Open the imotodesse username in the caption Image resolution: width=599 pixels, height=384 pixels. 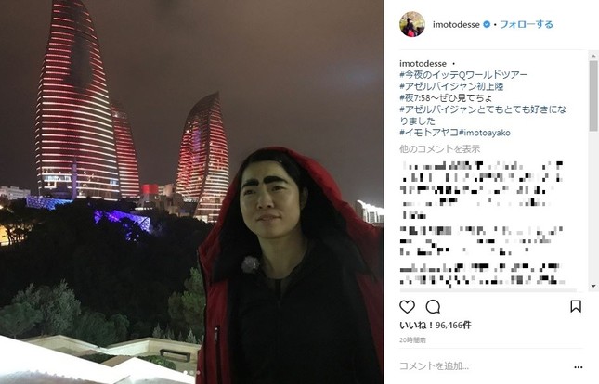point(423,63)
